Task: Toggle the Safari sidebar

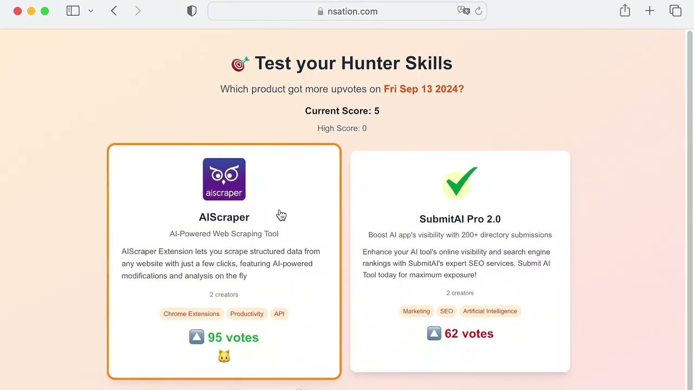Action: pyautogui.click(x=73, y=10)
